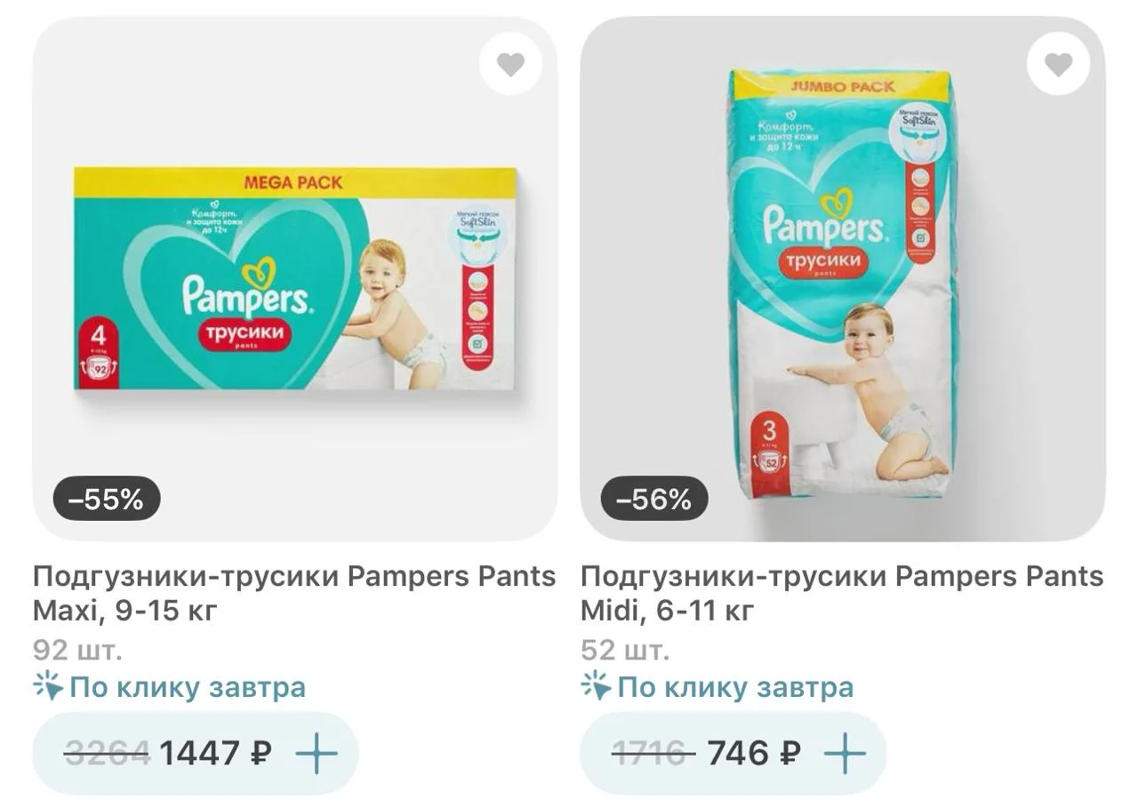Tap the '52 шт.' quantity label

624,650
